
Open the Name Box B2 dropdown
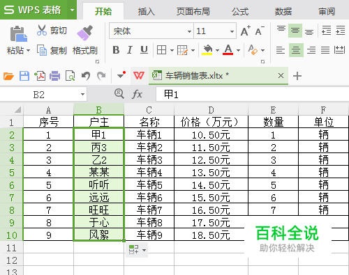[82, 95]
